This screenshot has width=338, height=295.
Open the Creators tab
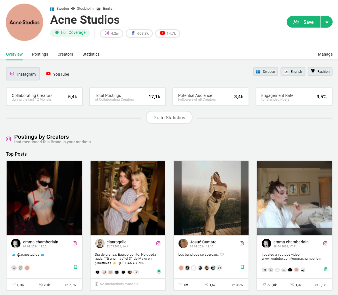point(65,54)
